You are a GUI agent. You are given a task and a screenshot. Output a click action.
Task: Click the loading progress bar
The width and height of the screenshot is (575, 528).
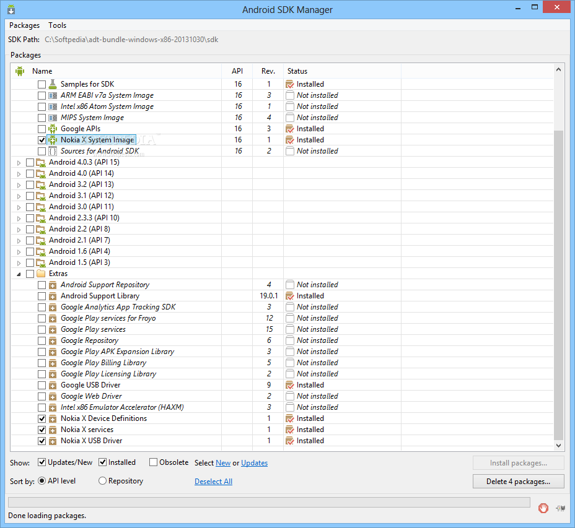click(269, 503)
